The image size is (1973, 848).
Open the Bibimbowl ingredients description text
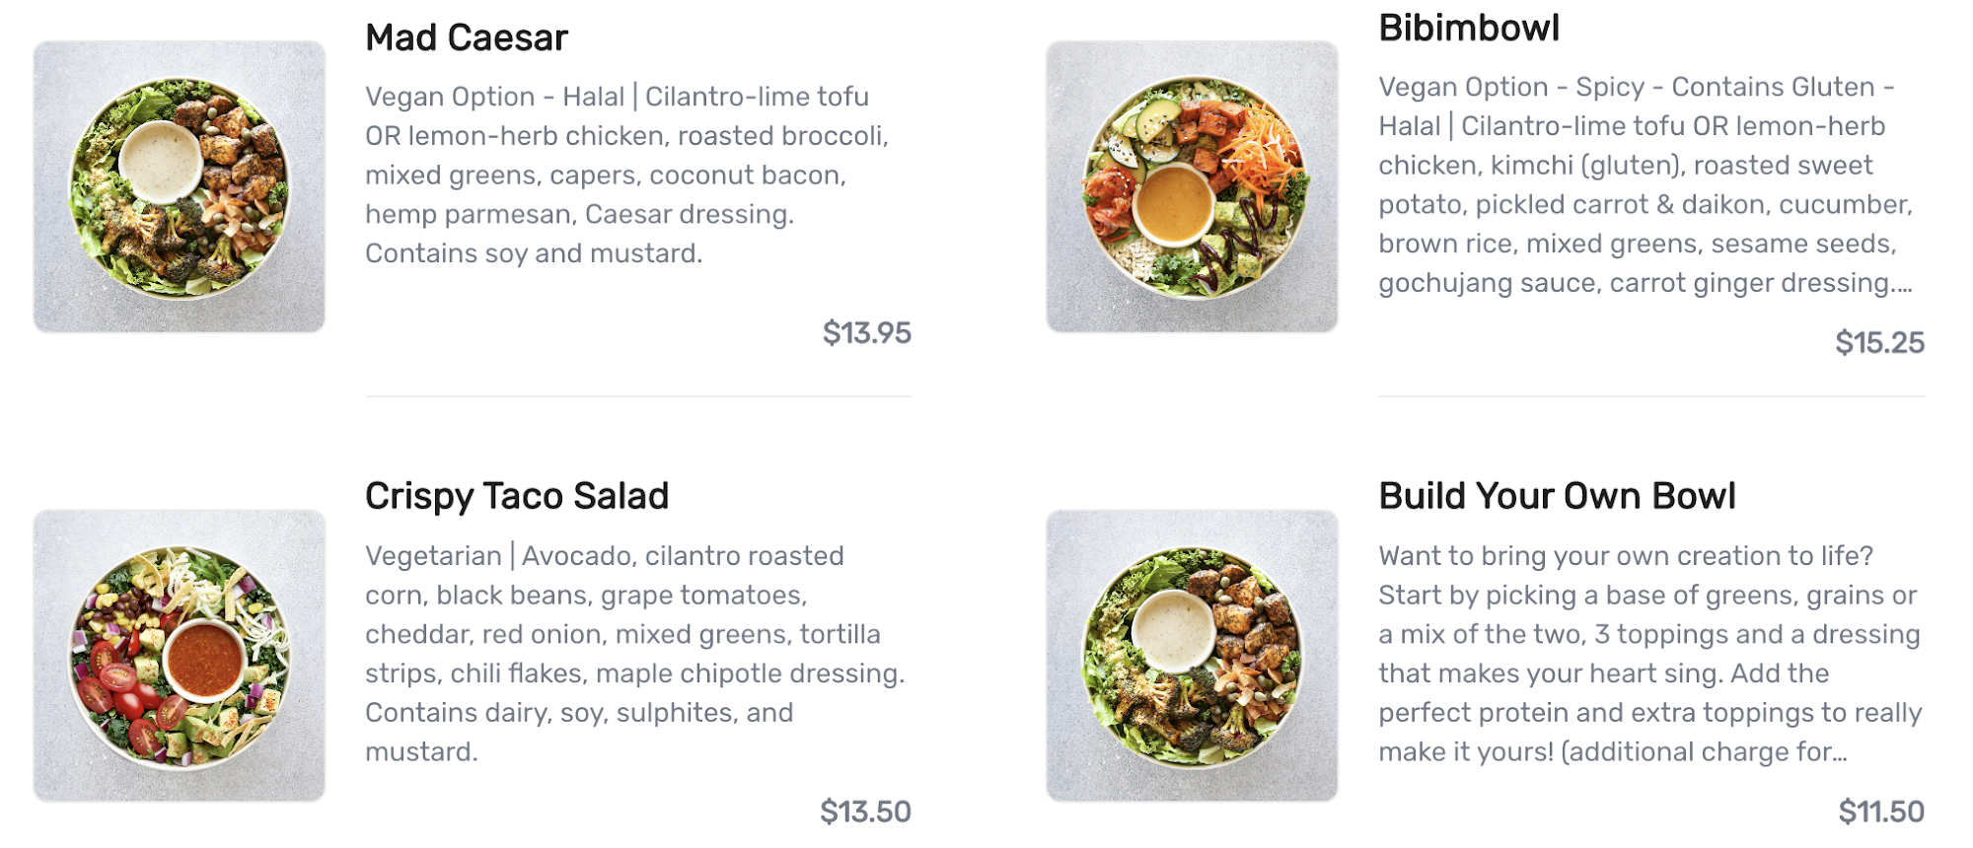[1644, 184]
